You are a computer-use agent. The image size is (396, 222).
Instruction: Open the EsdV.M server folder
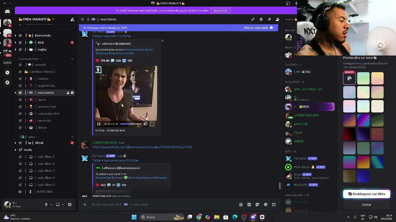(x=7, y=63)
